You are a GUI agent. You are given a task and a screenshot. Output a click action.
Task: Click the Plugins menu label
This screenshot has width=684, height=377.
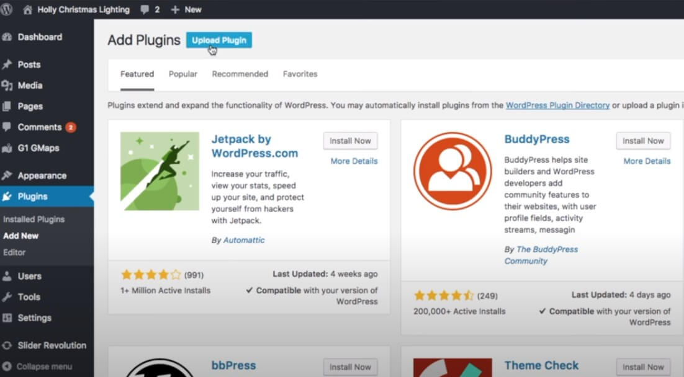click(x=32, y=197)
